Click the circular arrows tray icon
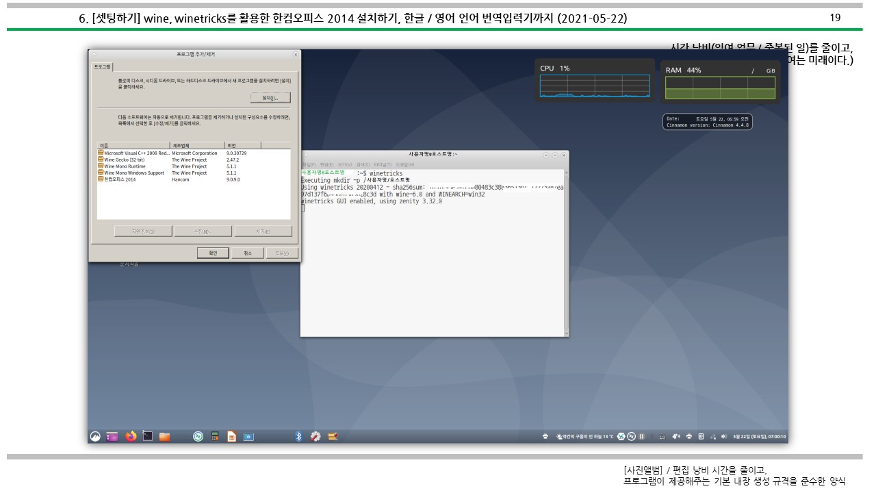Screen dimensions: 876x493 click(x=631, y=436)
